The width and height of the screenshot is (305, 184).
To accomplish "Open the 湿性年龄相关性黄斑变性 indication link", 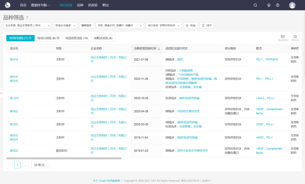I will [x=193, y=151].
